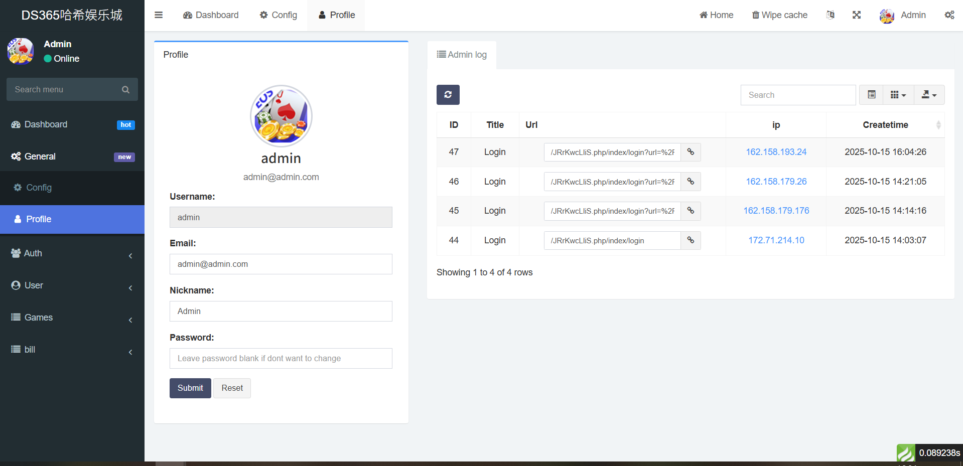
Task: Click the hamburger sidebar toggle icon
Action: 159,15
